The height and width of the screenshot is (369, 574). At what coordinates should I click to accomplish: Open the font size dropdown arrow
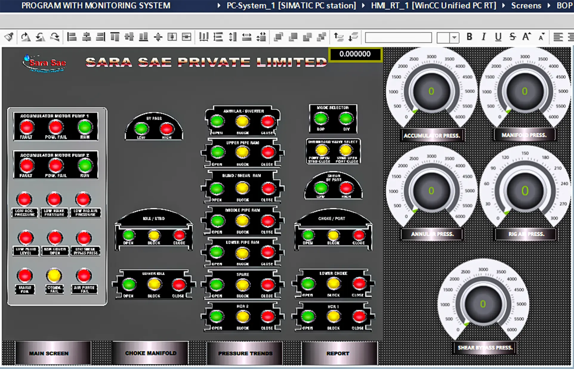(454, 38)
